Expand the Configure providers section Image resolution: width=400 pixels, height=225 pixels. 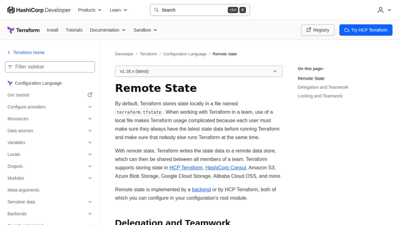50,107
